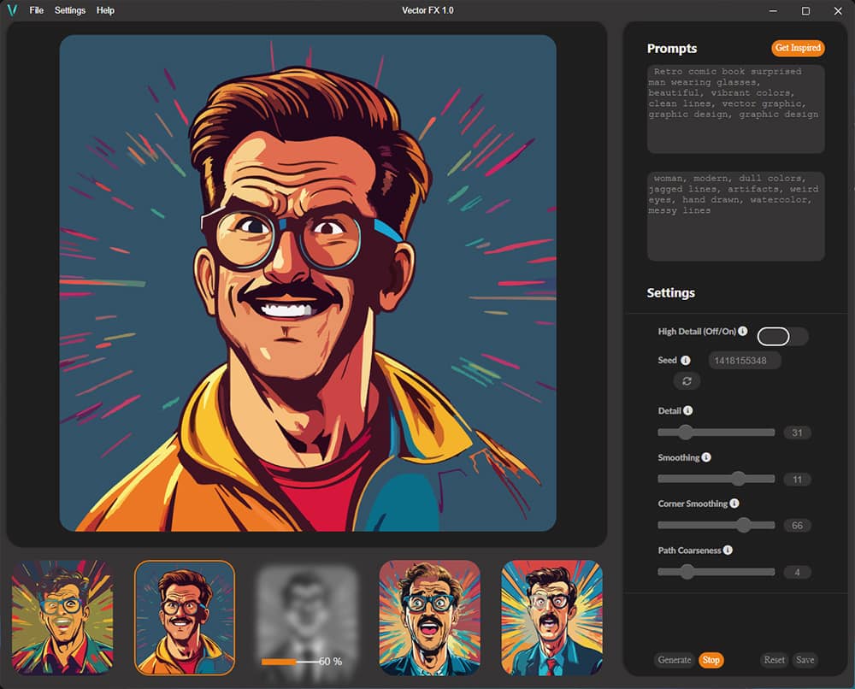Screen dimensions: 855x689
Task: Click the positive prompt text box
Action: tap(735, 109)
